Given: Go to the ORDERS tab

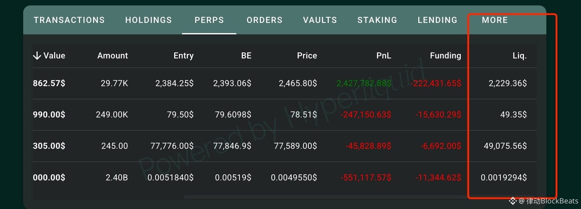Looking at the screenshot, I should [264, 20].
